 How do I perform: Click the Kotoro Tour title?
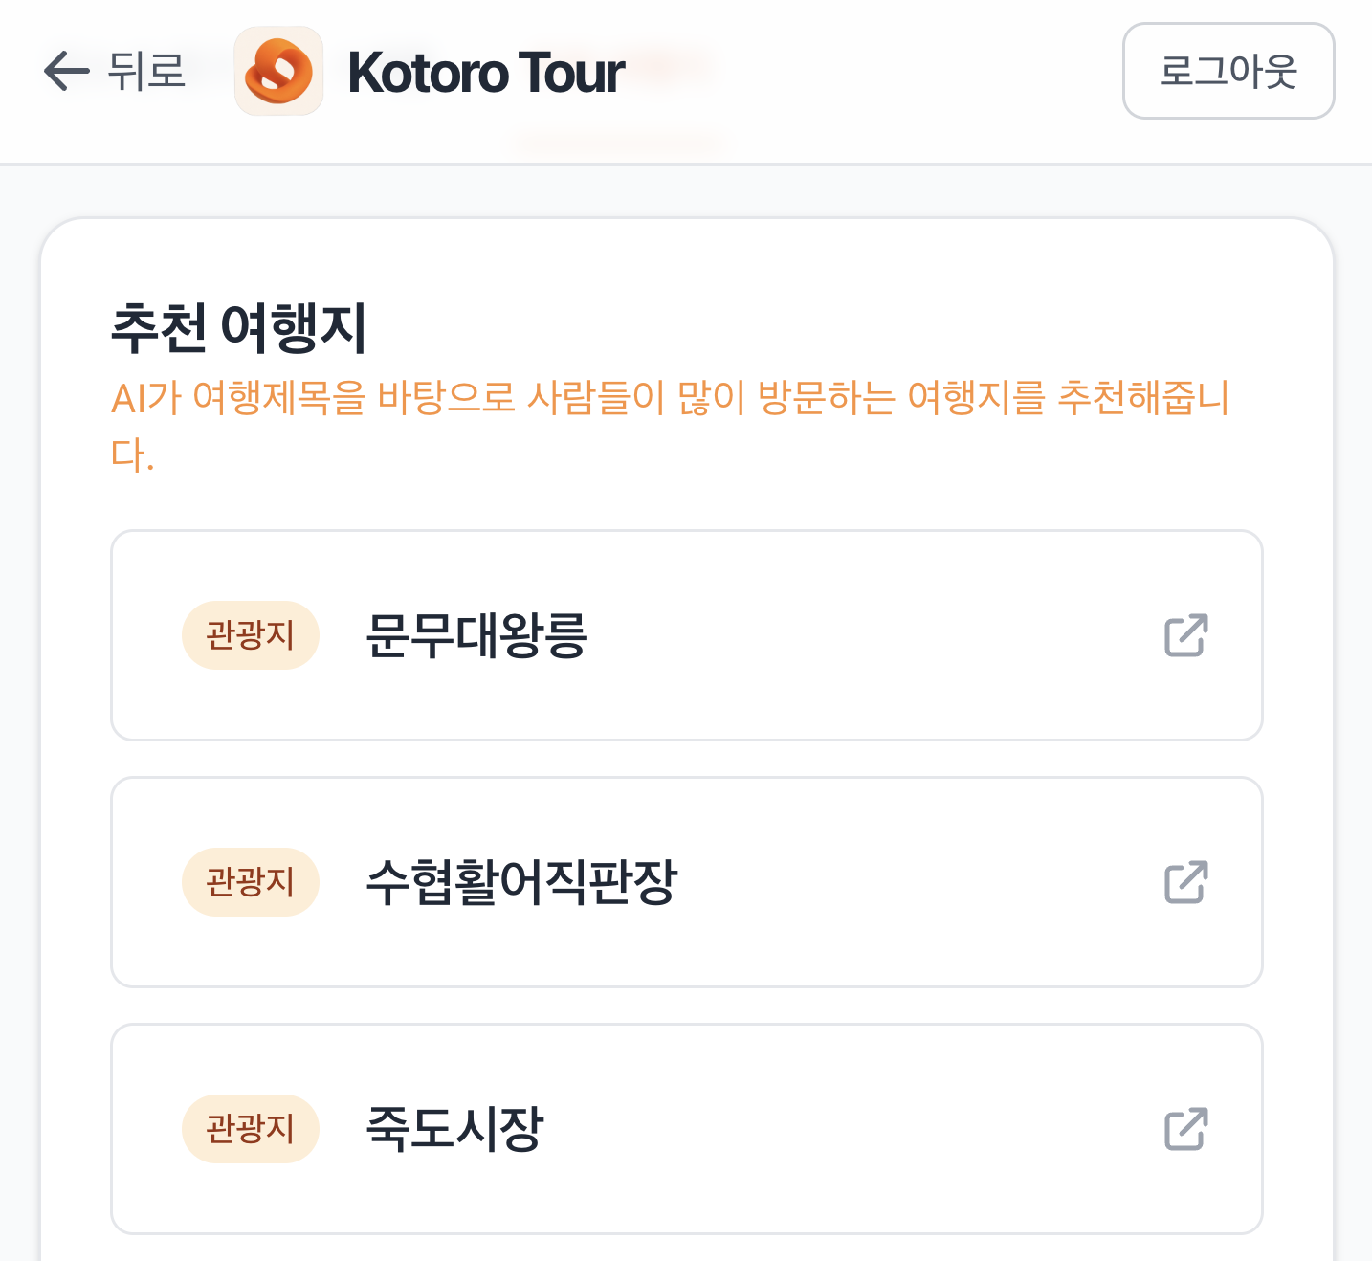point(486,73)
